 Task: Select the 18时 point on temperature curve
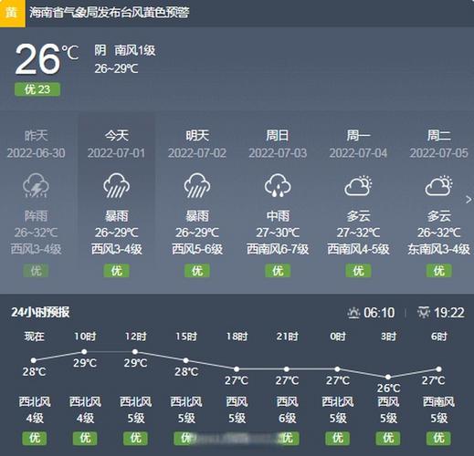[x=237, y=369]
